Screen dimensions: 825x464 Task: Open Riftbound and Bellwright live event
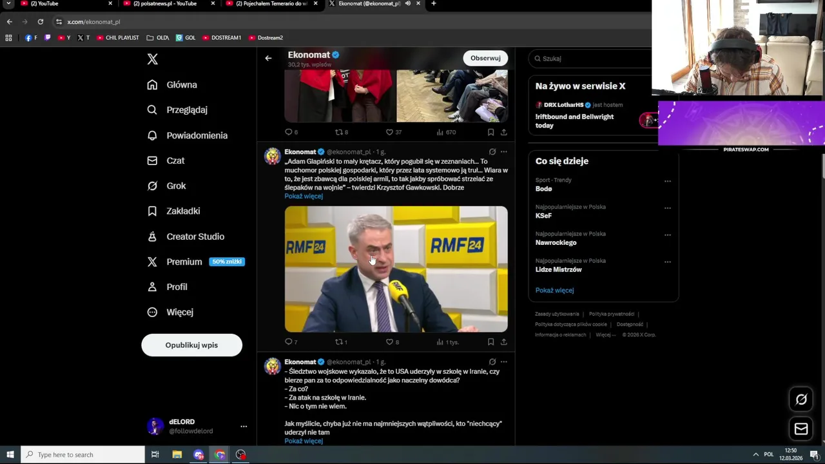click(574, 121)
